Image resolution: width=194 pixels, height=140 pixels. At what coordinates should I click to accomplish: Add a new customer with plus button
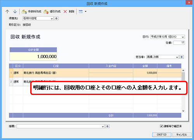[x=56, y=19]
